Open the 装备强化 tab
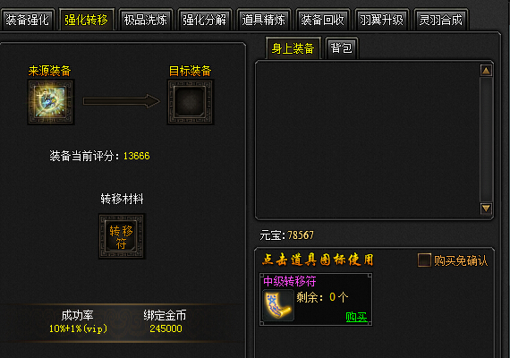The width and height of the screenshot is (510, 358). [x=28, y=20]
